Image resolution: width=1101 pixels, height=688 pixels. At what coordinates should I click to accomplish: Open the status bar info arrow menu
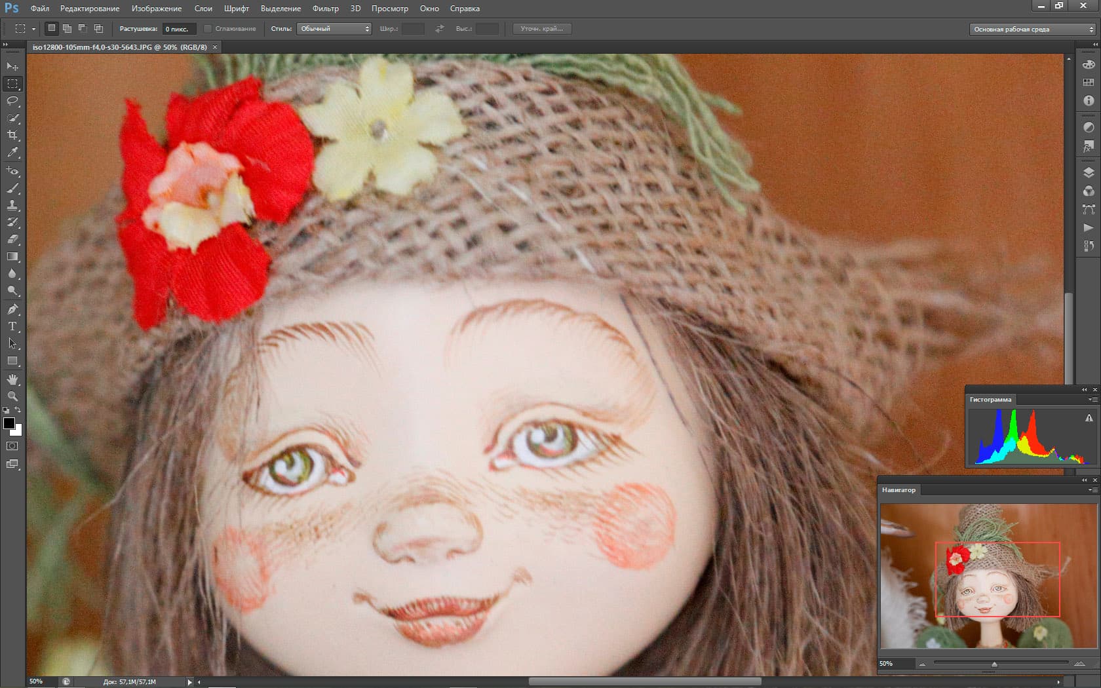pos(190,682)
